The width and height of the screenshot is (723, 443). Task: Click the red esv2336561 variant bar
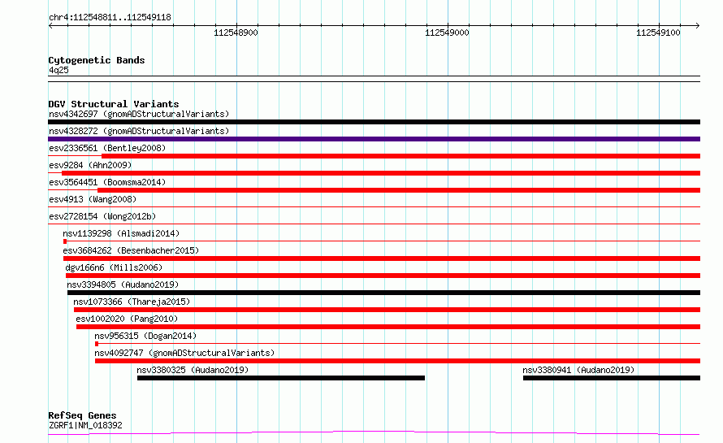pos(400,156)
